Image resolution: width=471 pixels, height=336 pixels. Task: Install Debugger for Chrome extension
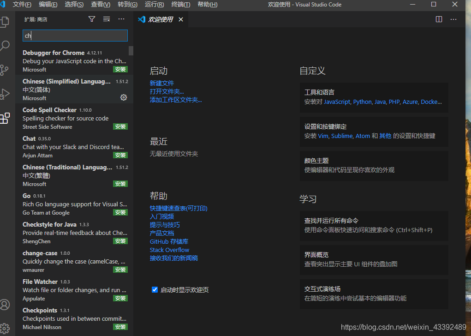click(120, 69)
